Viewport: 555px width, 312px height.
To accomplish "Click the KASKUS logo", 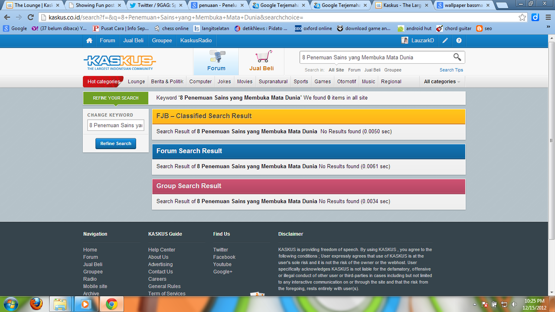I will (x=120, y=62).
